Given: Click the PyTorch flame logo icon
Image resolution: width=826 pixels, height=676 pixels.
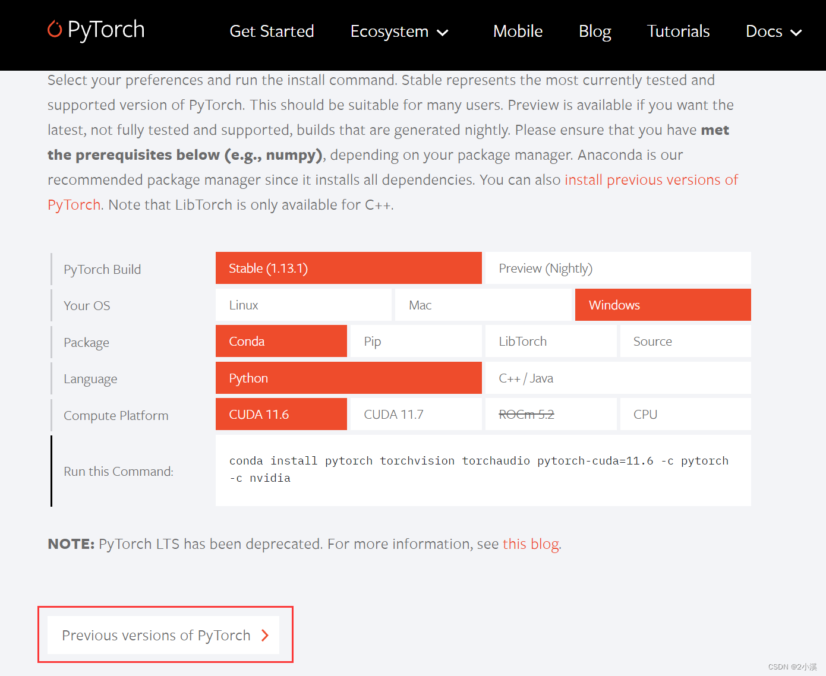Looking at the screenshot, I should tap(55, 29).
